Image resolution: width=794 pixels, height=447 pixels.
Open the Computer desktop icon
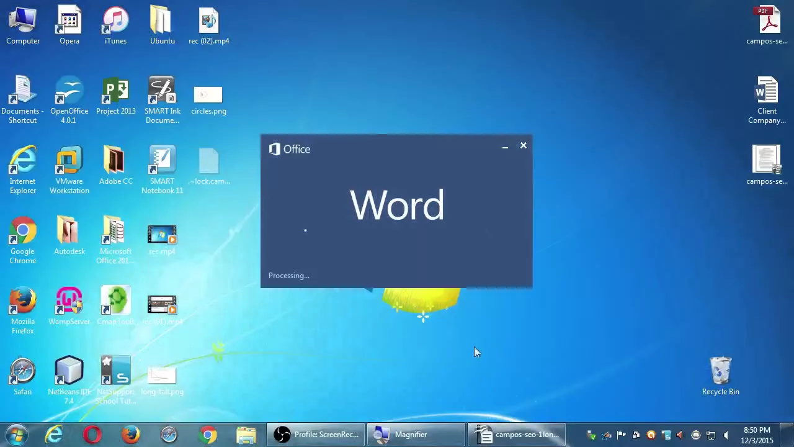pos(23,25)
